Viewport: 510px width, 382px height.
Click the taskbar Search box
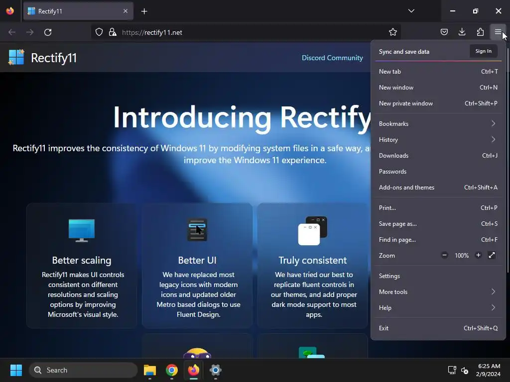[83, 370]
